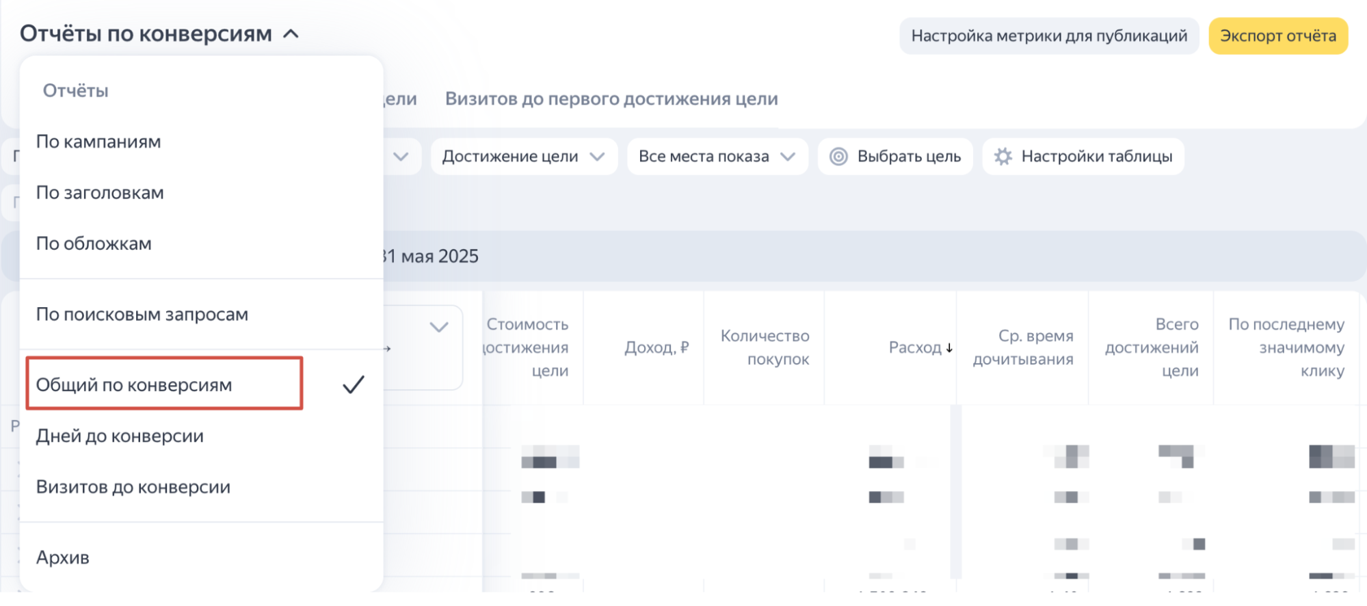Sort by По последнему значимому клику column
This screenshot has width=1367, height=606.
point(1286,347)
